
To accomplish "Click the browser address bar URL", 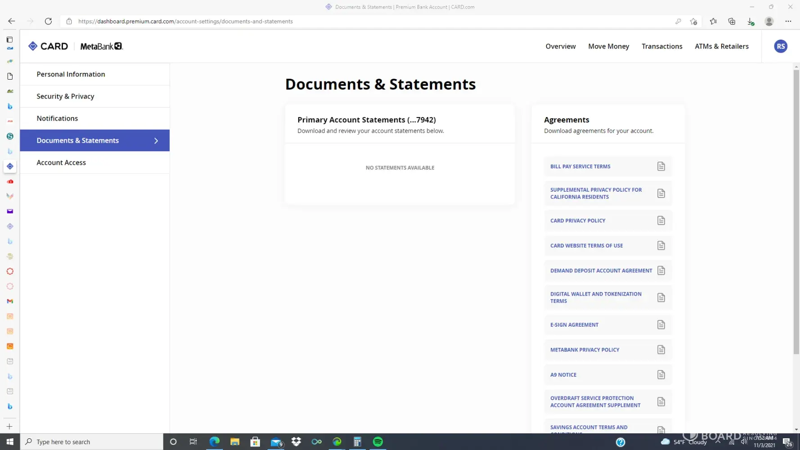I will (x=185, y=21).
